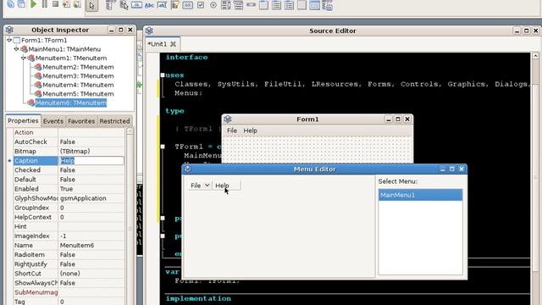Maximize the Object Inspector window
Viewport: 542px width, 305px height.
click(120, 30)
